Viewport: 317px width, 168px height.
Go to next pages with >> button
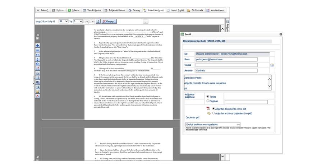click(93, 22)
